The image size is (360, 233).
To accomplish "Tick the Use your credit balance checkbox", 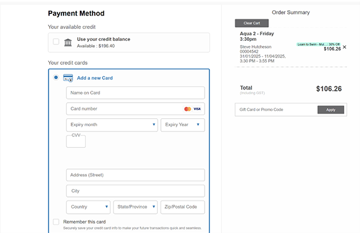I will (x=56, y=41).
